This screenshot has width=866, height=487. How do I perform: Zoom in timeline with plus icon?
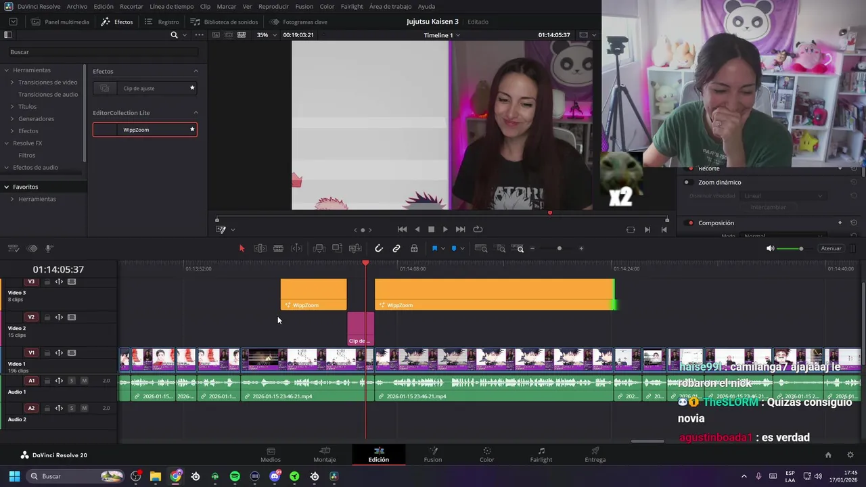point(581,248)
